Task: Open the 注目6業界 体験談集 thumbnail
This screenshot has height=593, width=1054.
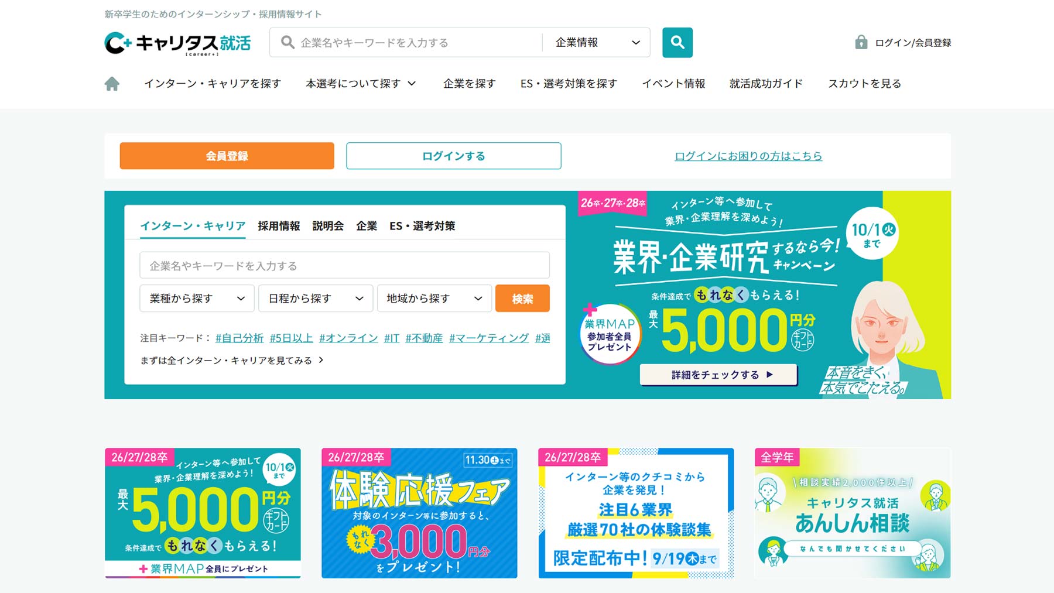Action: coord(636,513)
